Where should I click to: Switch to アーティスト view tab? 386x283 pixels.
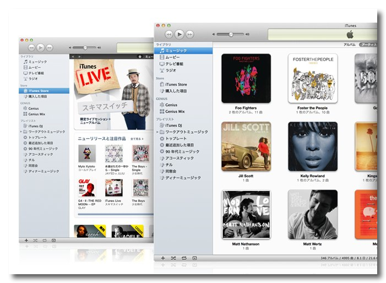[x=368, y=45]
